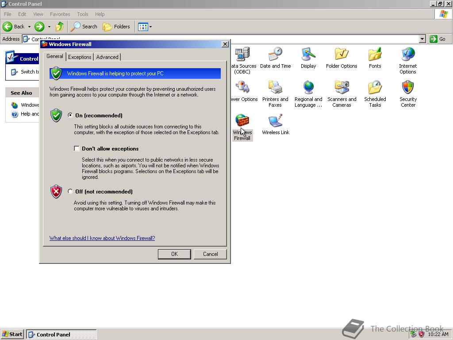Image resolution: width=453 pixels, height=340 pixels.
Task: Click the Search toolbar button
Action: pos(84,27)
